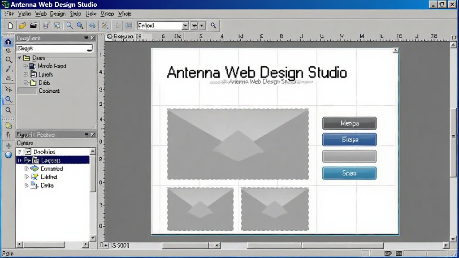Click the arrow button beside the font combo

(x=195, y=26)
